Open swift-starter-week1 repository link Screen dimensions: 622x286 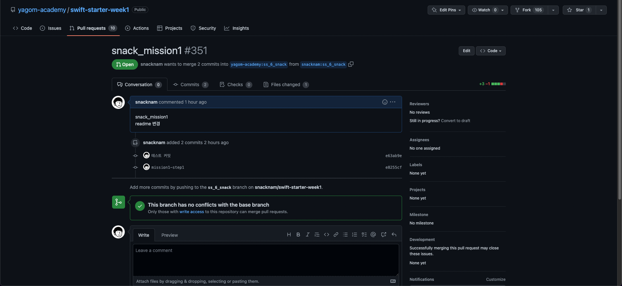pos(100,10)
